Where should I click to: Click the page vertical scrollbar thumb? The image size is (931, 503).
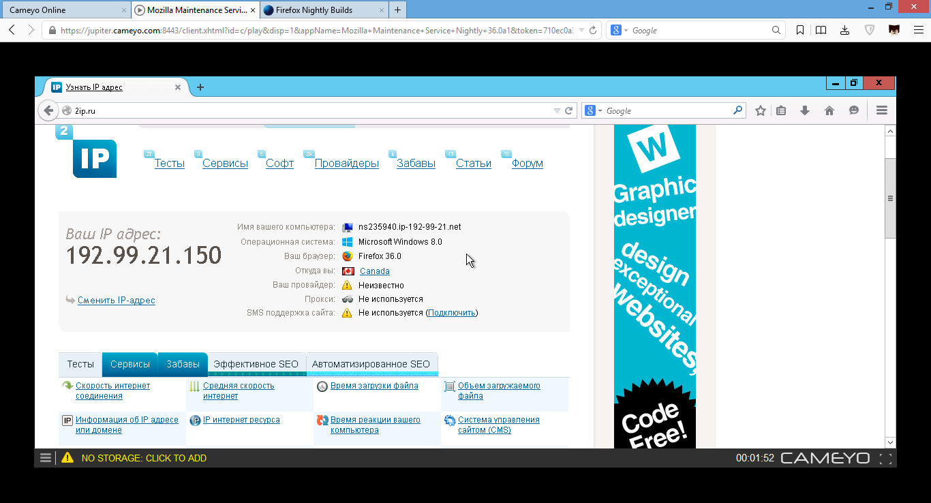890,198
